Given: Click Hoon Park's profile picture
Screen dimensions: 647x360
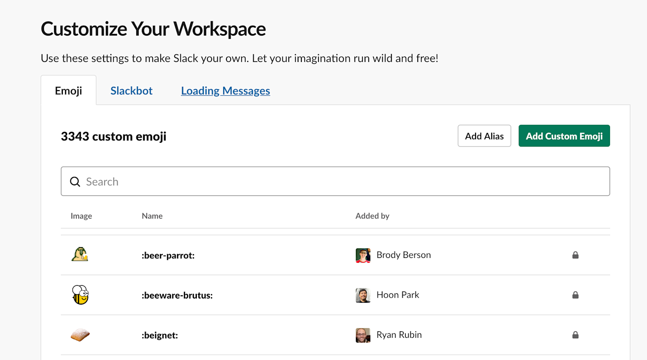Looking at the screenshot, I should tap(363, 295).
